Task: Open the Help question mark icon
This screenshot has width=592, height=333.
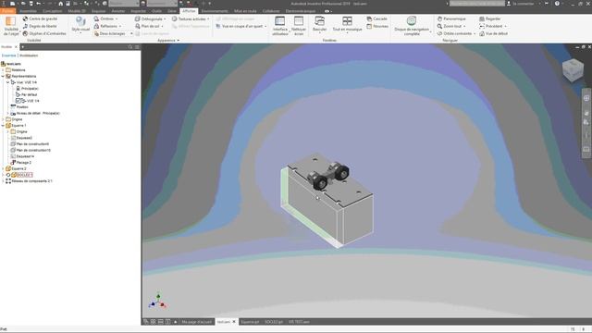Action: click(557, 4)
